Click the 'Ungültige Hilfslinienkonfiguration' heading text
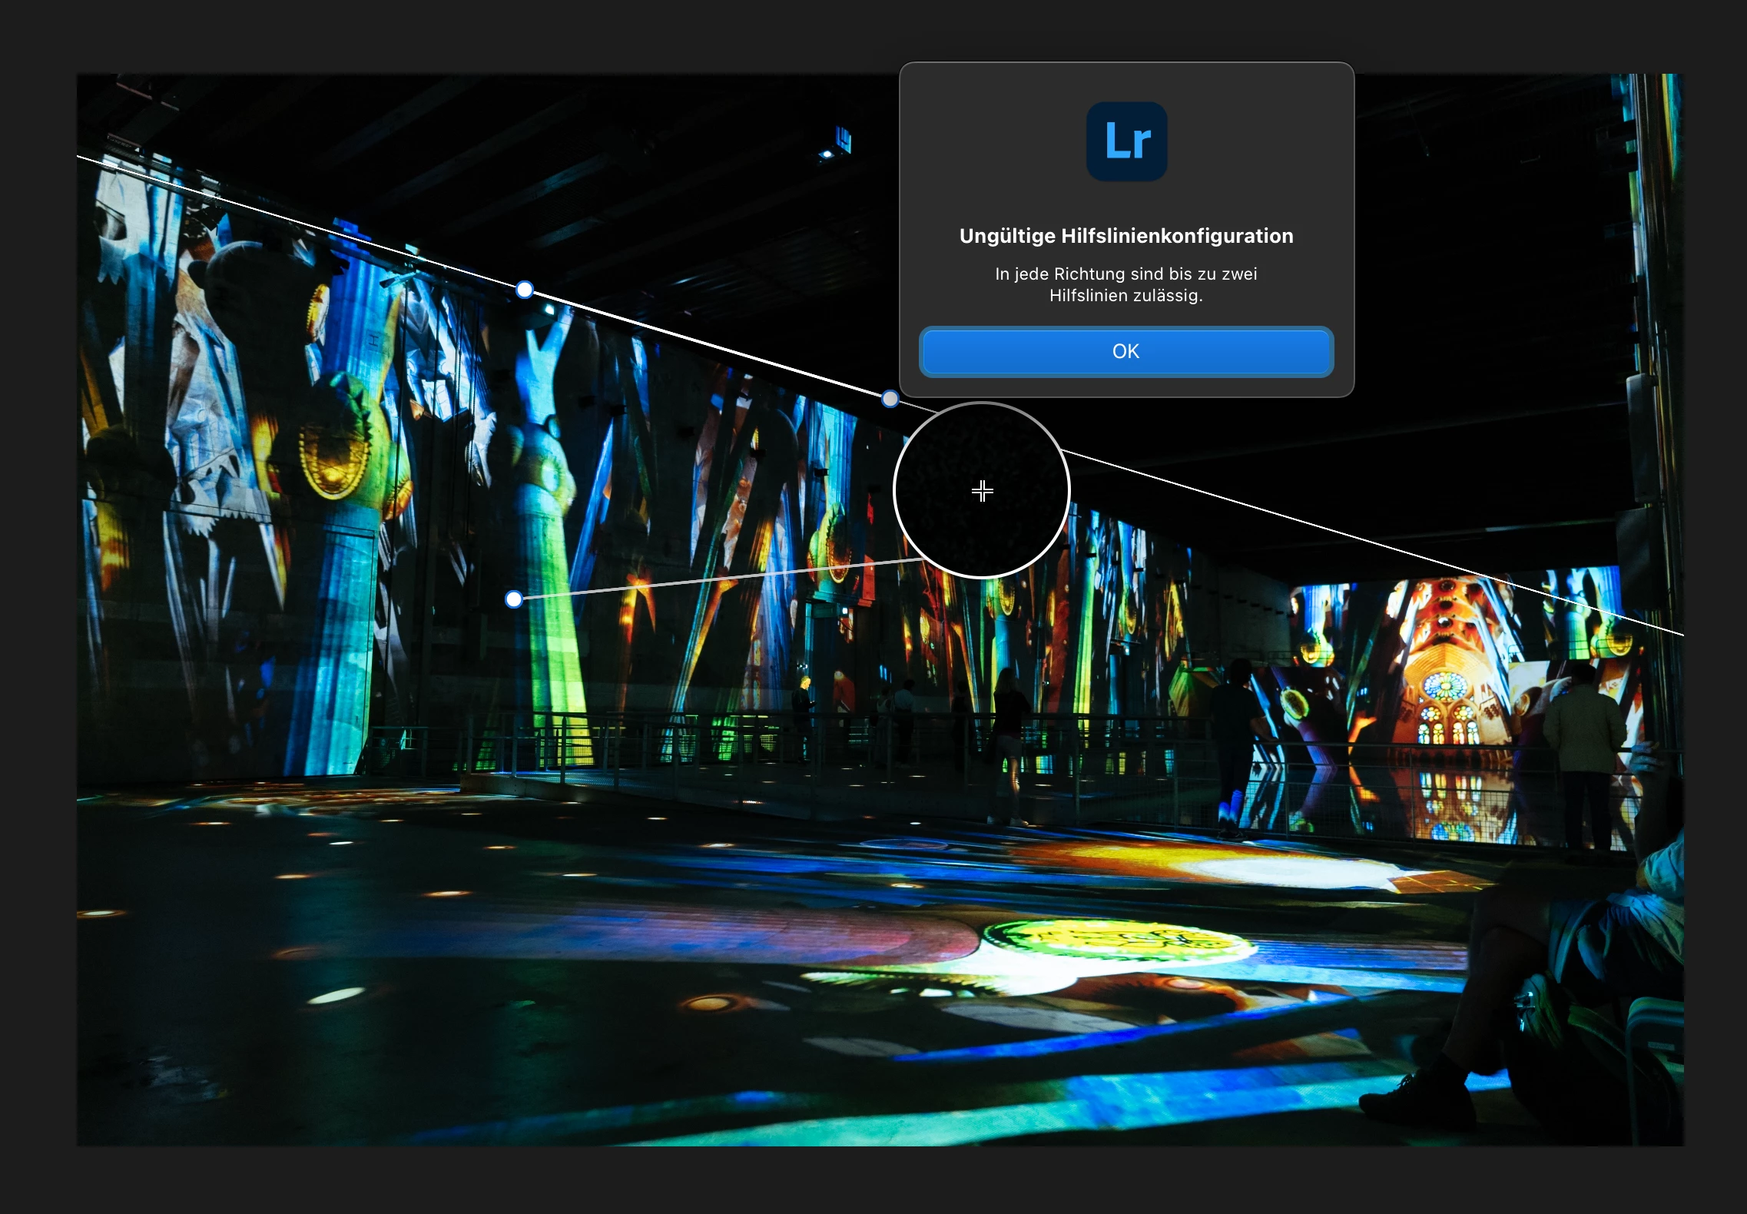1747x1214 pixels. [x=1126, y=236]
